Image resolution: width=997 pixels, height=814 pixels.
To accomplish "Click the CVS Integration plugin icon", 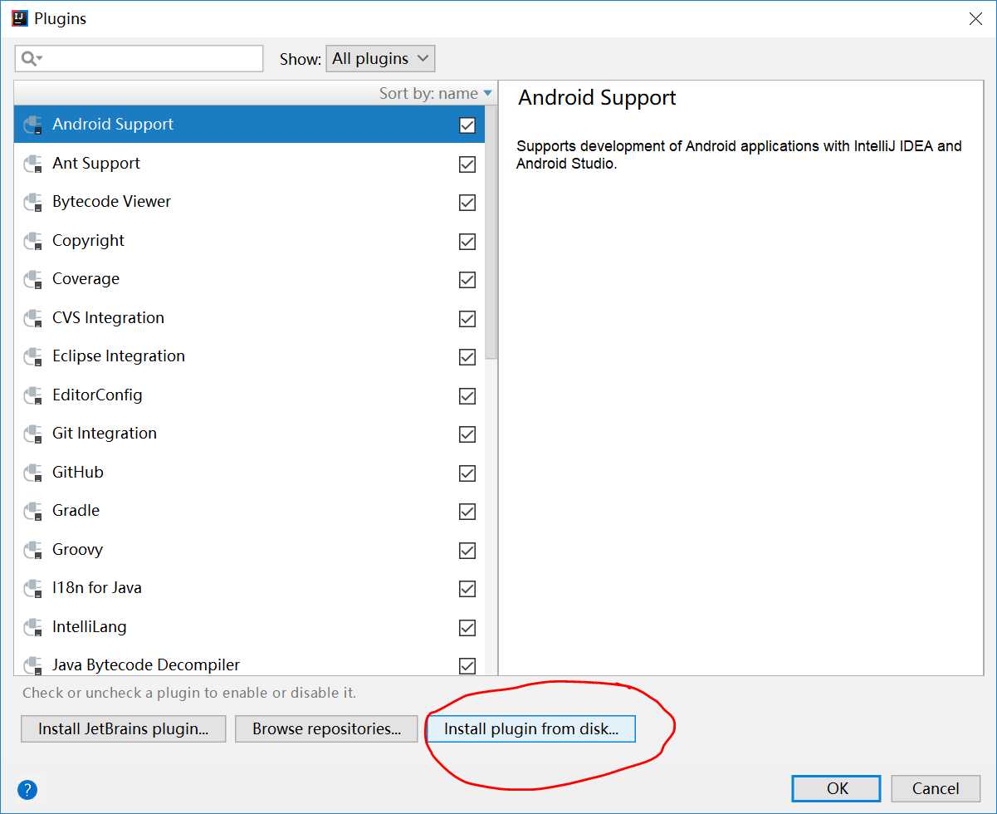I will (x=33, y=318).
